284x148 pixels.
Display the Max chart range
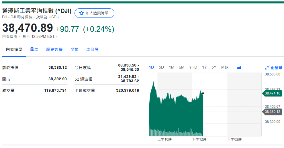(x=225, y=67)
